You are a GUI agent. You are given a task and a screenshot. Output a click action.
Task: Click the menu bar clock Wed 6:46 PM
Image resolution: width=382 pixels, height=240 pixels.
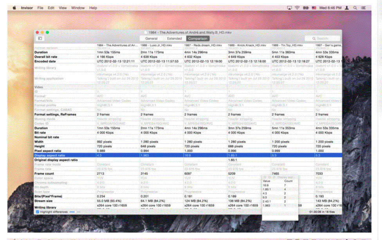pos(330,8)
